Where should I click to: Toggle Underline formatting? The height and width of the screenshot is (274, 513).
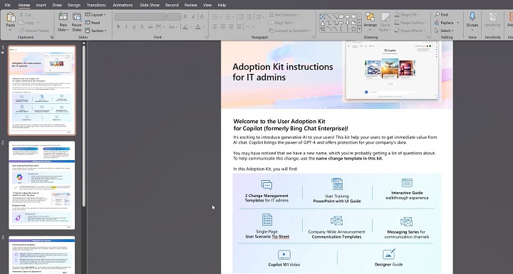(134, 27)
